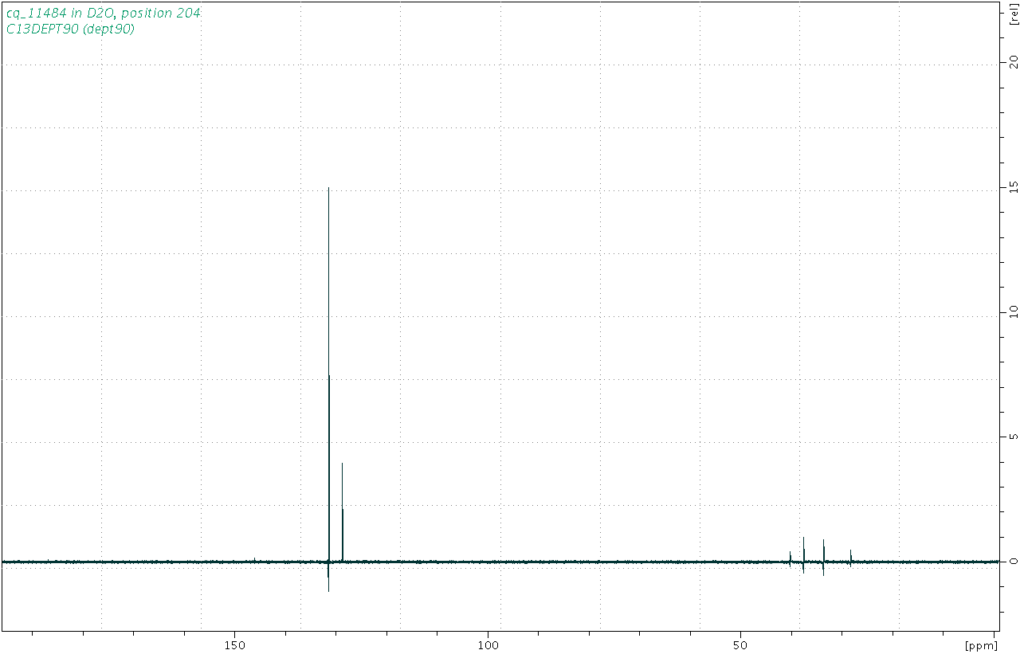1024x654 pixels.
Task: Click the title text 'cq_11484 in D2O, position 204'
Action: 104,14
